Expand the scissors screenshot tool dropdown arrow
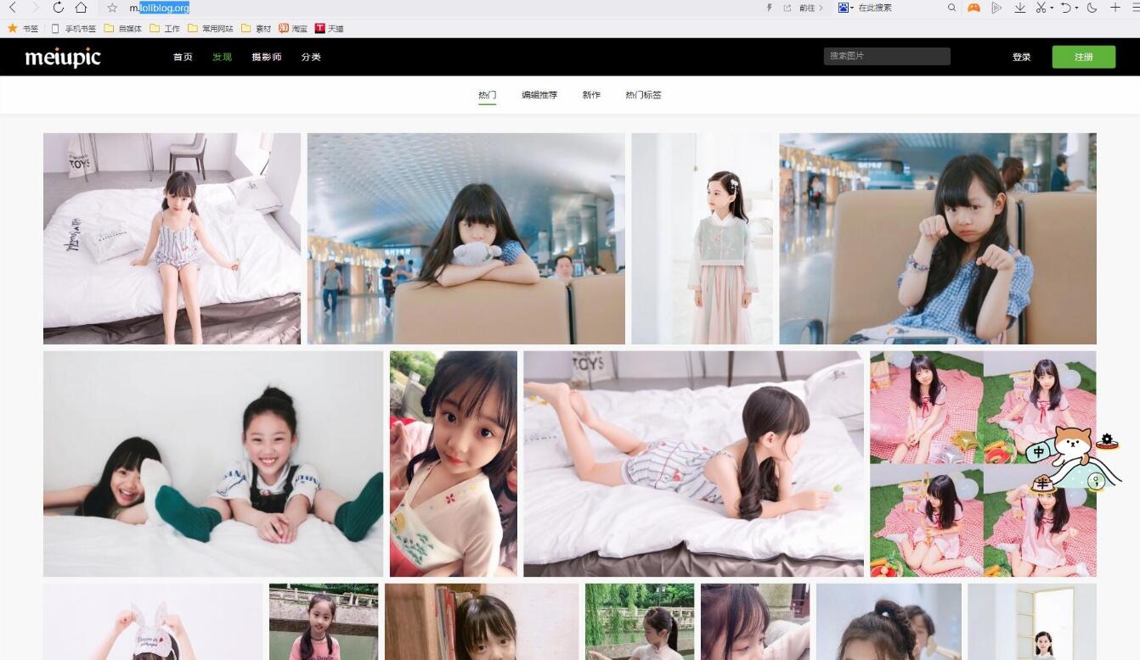The width and height of the screenshot is (1140, 660). tap(1053, 8)
